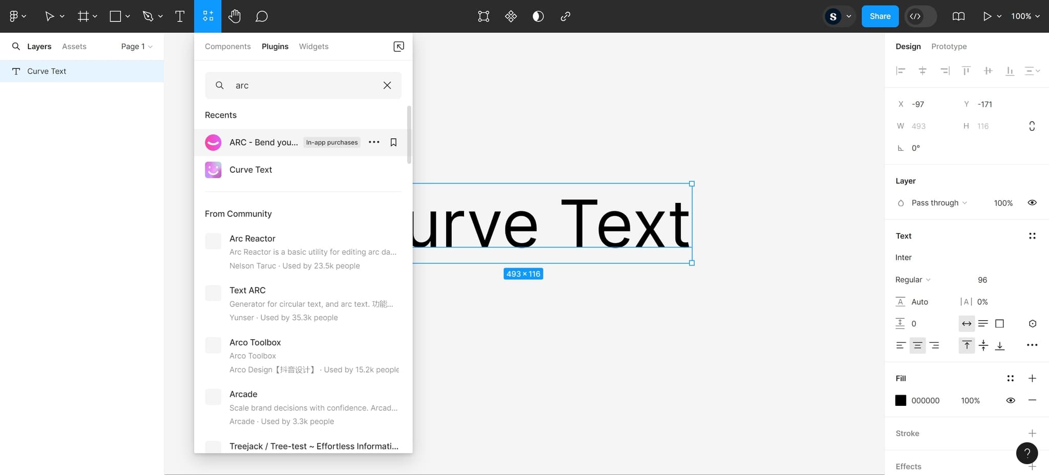Toggle visibility of the layer fill
Image resolution: width=1049 pixels, height=475 pixels.
tap(1032, 202)
